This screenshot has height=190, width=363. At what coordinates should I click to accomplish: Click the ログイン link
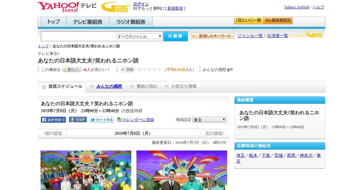(141, 4)
